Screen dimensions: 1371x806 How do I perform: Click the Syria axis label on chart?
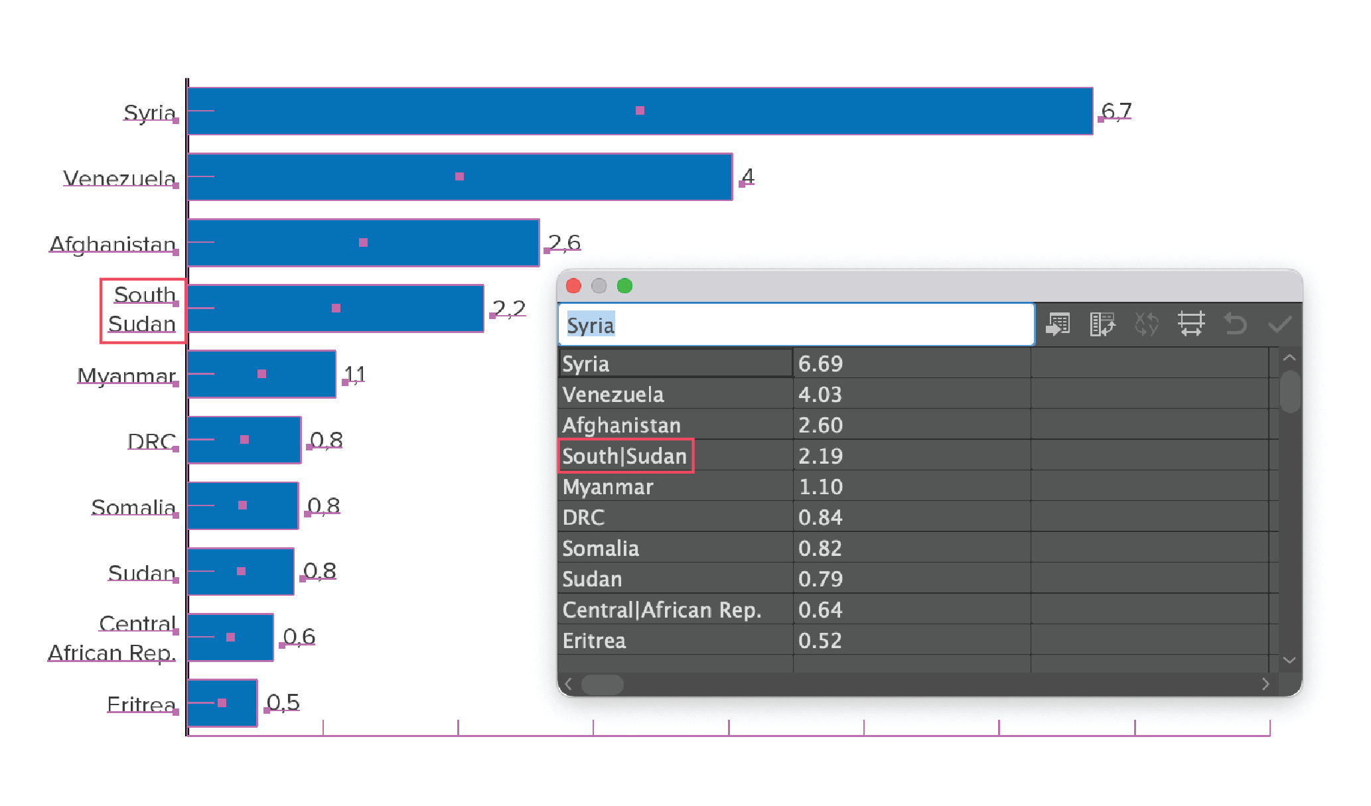point(150,113)
